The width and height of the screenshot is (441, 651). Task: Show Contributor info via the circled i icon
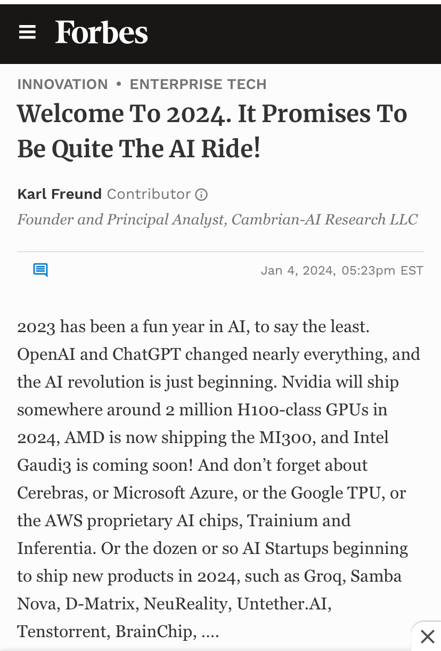(201, 195)
